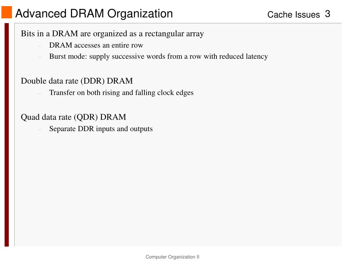Click the 'Computer Organization II' footer
Viewport: 348px width, 261px height.
172,257
